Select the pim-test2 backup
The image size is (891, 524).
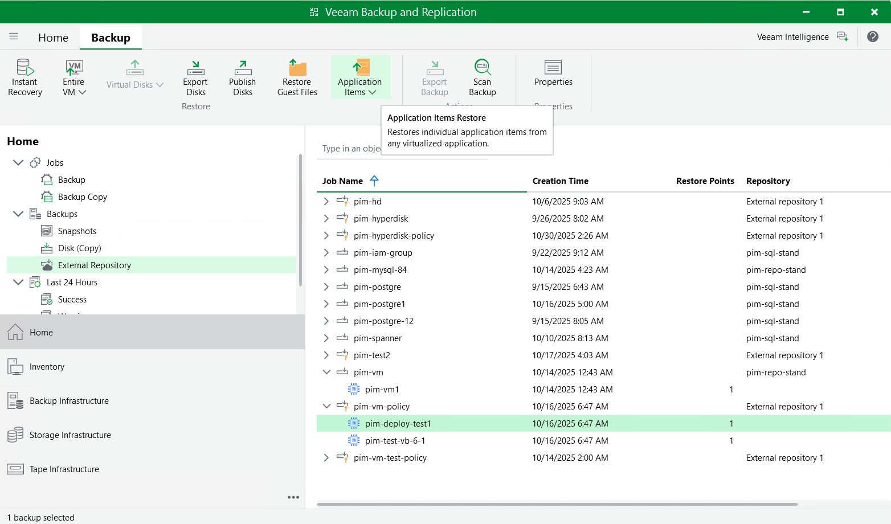(603, 355)
